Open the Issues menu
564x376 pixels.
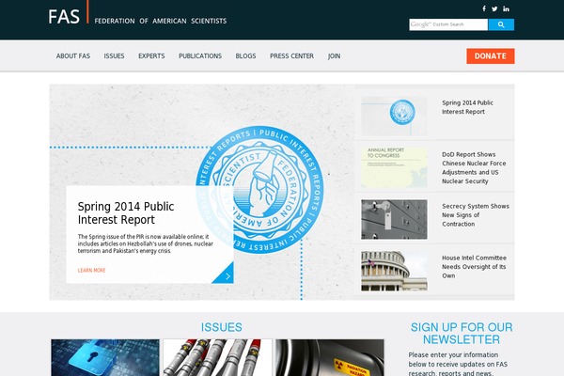(114, 56)
